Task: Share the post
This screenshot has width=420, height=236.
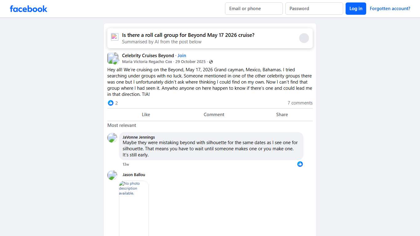Action: tap(282, 115)
